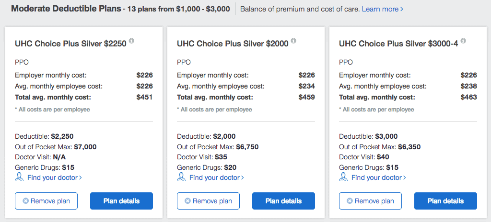View Plan details for Silver $2250
491x222 pixels.
[x=121, y=201]
